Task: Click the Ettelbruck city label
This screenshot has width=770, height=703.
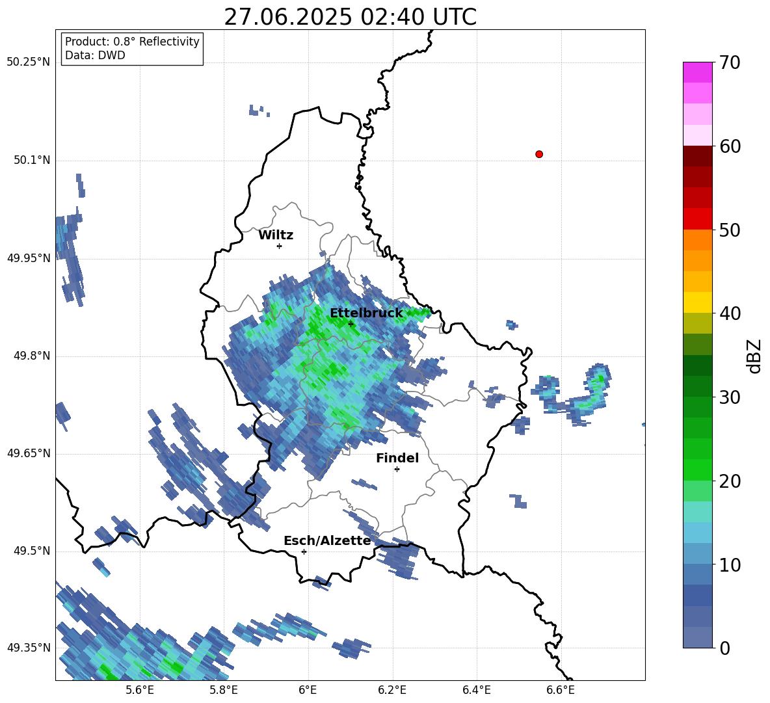Action: point(366,313)
